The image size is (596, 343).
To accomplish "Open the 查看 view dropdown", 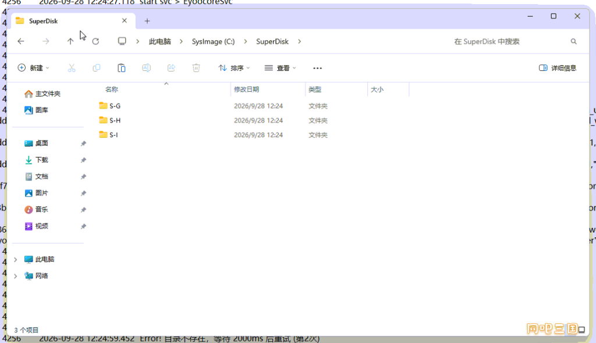I will [x=281, y=68].
